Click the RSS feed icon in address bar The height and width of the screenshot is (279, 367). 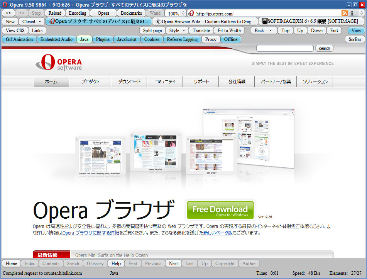point(345,14)
